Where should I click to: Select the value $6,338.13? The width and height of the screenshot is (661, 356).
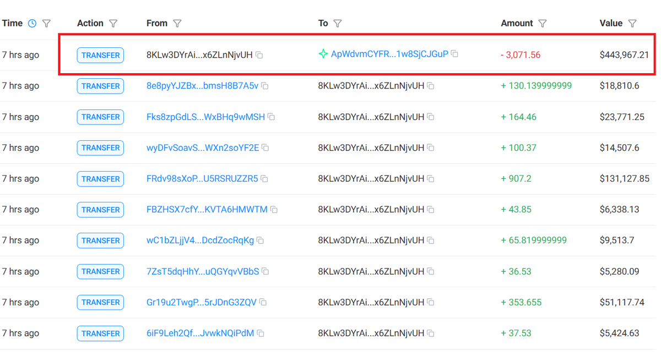pyautogui.click(x=619, y=210)
